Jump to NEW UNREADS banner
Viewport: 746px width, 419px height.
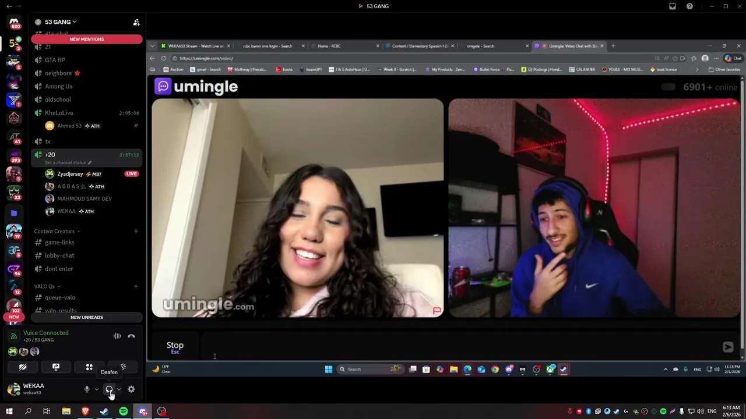[87, 317]
